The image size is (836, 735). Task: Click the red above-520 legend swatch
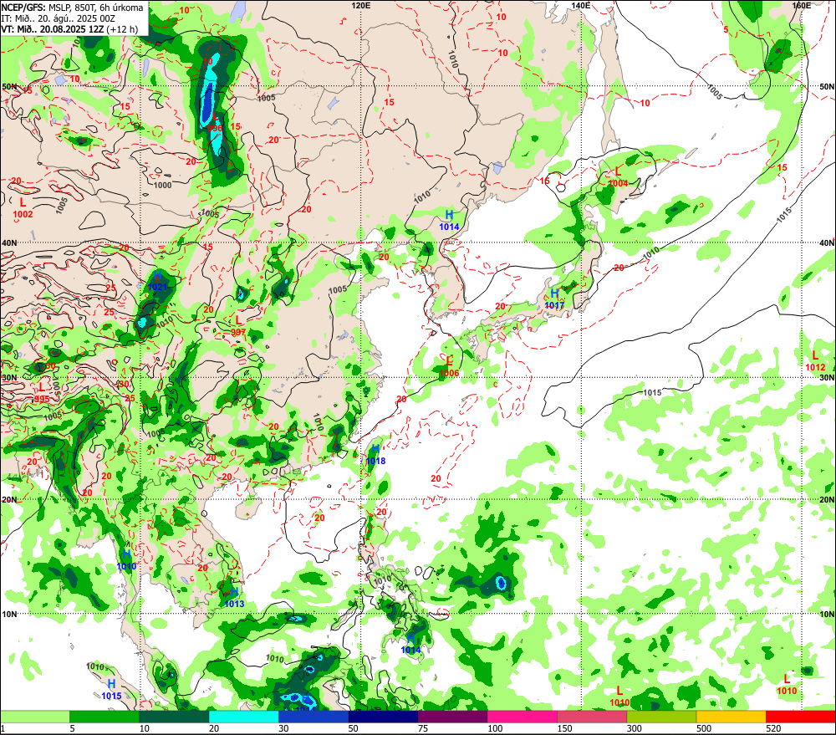[801, 717]
